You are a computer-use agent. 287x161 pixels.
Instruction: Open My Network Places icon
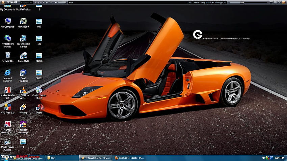[x=7, y=41]
